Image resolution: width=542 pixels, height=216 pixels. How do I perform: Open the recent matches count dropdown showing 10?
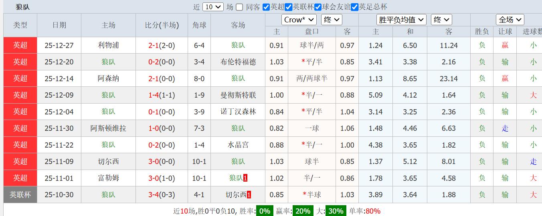point(213,7)
